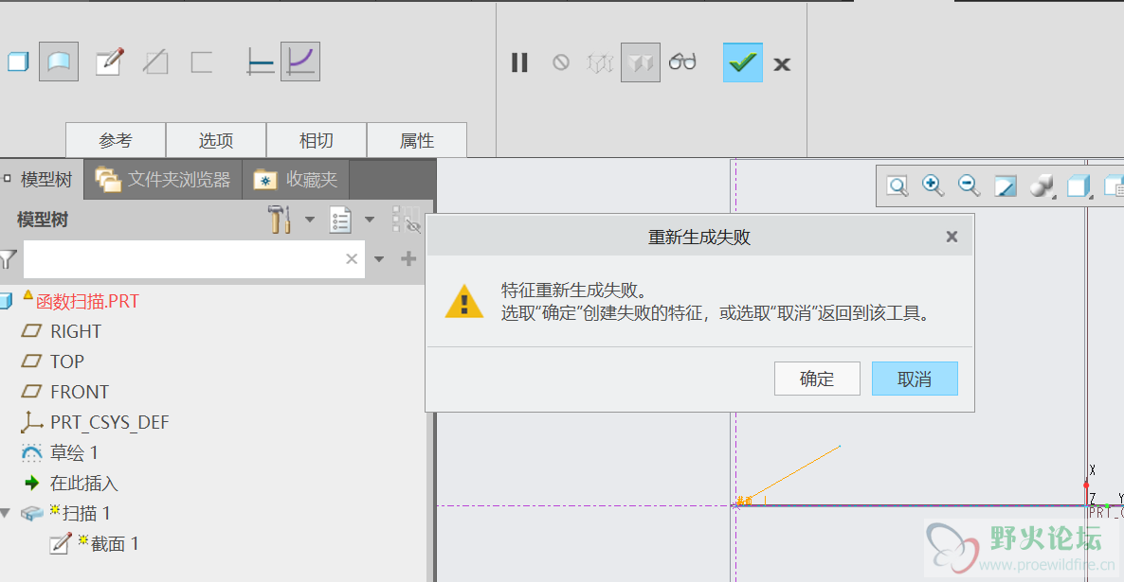
Task: Click the model tree search field
Action: pos(194,259)
